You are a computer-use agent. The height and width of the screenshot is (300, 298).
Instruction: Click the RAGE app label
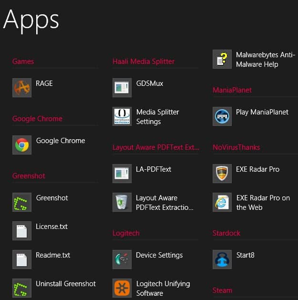pos(44,83)
